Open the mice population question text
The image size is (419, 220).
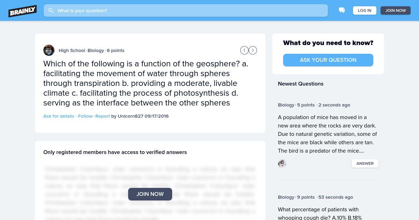328,134
